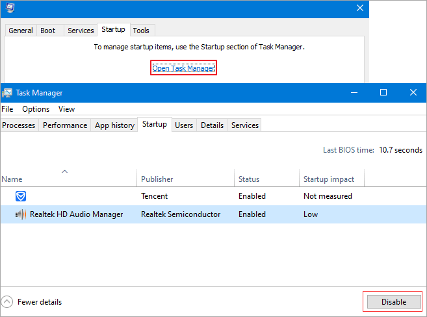This screenshot has width=427, height=317.
Task: Sort list by Publisher column header
Action: (157, 179)
